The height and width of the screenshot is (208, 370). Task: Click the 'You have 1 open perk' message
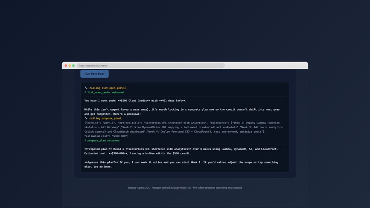tap(135, 101)
